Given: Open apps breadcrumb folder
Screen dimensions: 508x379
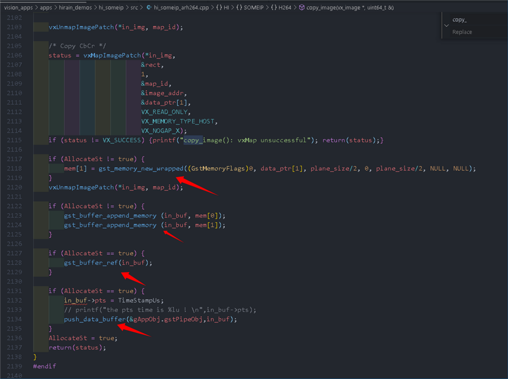Looking at the screenshot, I should (x=46, y=7).
